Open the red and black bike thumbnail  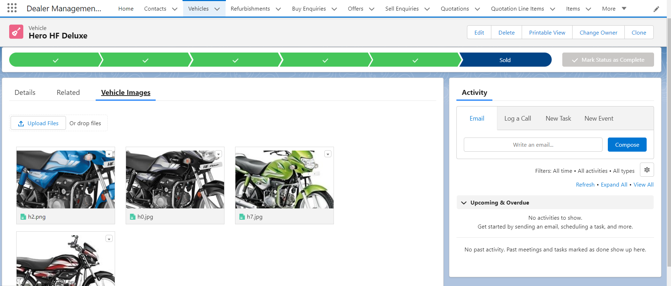click(x=66, y=261)
